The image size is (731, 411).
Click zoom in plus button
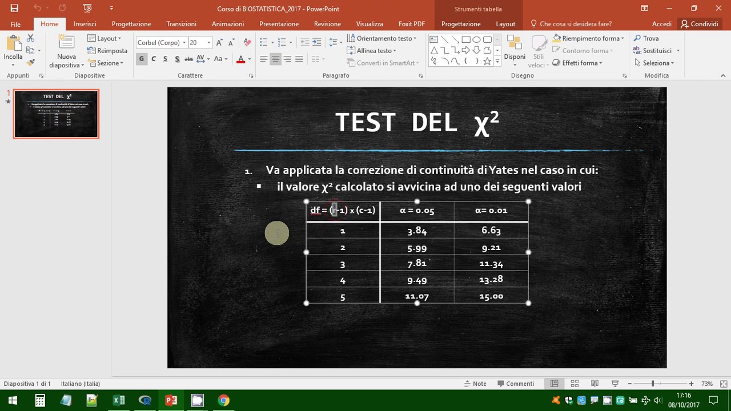[691, 384]
